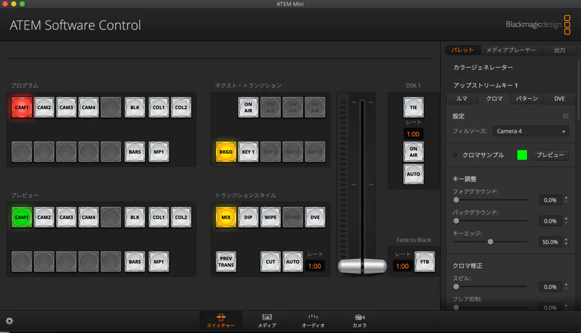Switch to the 出力 tab
The width and height of the screenshot is (581, 333).
coord(559,50)
